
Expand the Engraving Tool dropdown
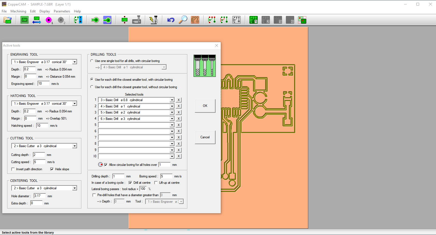tap(75, 62)
